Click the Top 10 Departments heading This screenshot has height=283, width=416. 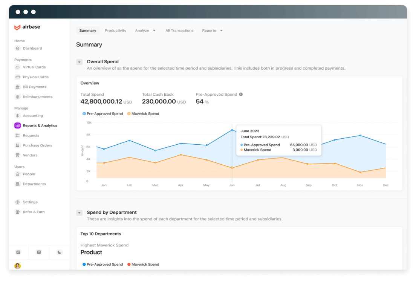click(101, 234)
